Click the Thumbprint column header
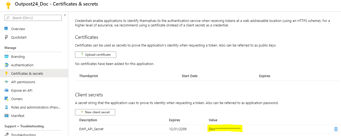341x136 pixels. pos(88,76)
